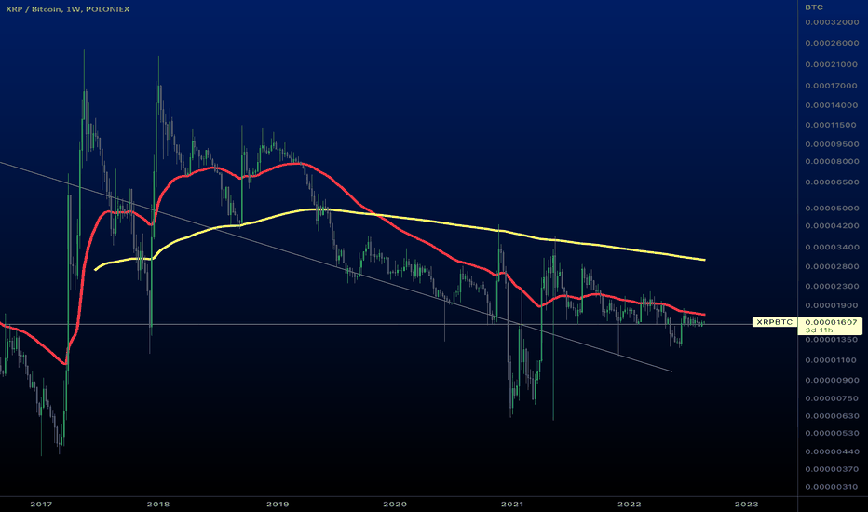The image size is (868, 512).
Task: Click the 0.00000370 price axis label
Action: tap(832, 469)
